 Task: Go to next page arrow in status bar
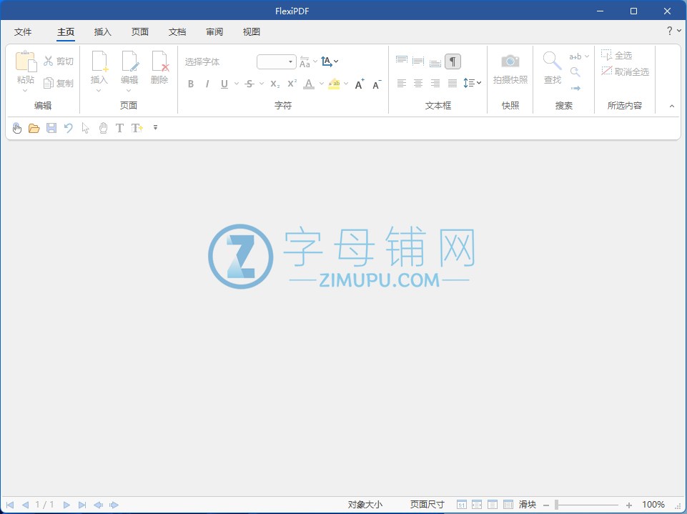tap(66, 505)
